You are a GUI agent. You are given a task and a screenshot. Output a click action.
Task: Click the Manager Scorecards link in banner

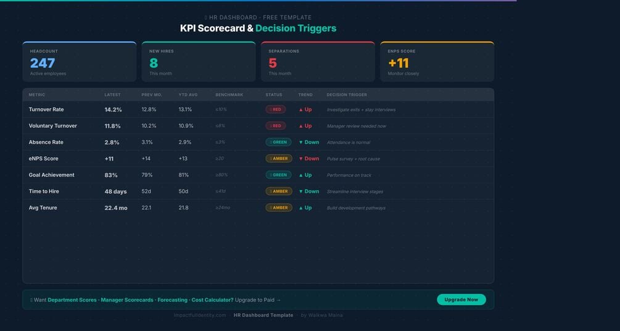coord(127,300)
